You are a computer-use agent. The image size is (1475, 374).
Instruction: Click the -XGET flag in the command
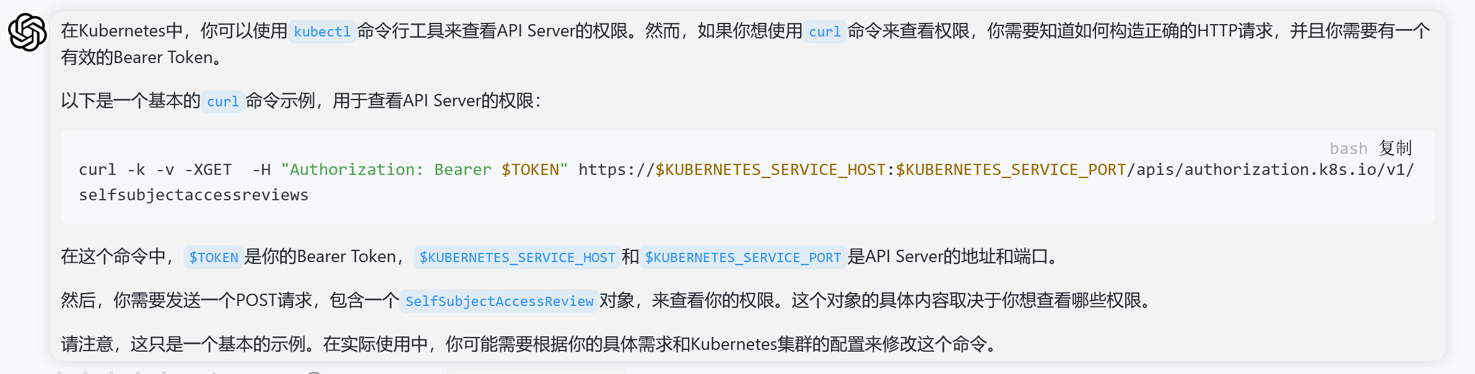[209, 169]
